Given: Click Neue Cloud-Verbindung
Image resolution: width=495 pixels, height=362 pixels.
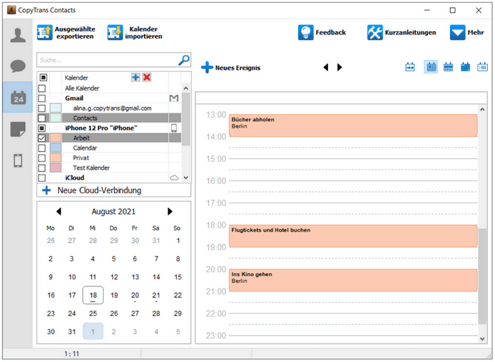Looking at the screenshot, I should pos(114,190).
